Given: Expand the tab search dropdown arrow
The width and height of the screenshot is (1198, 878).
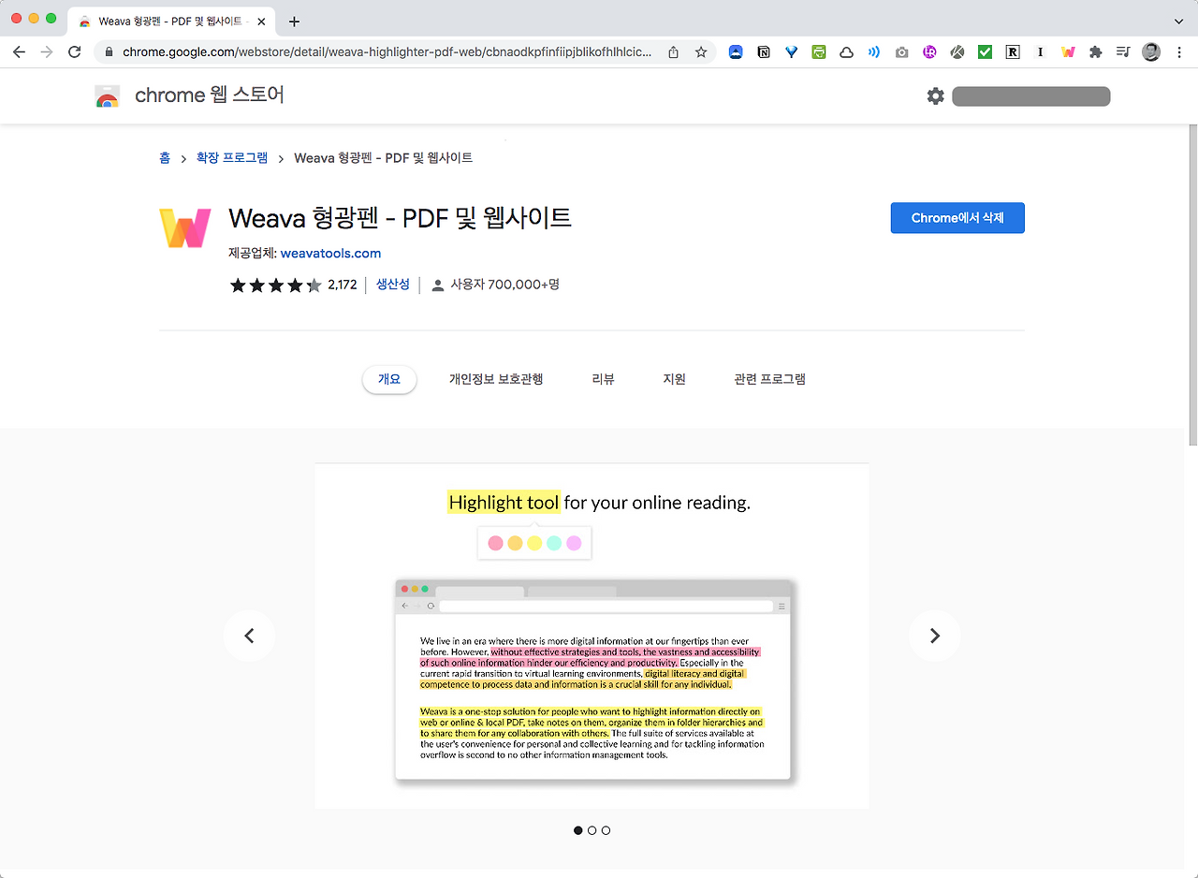Looking at the screenshot, I should (x=1178, y=21).
